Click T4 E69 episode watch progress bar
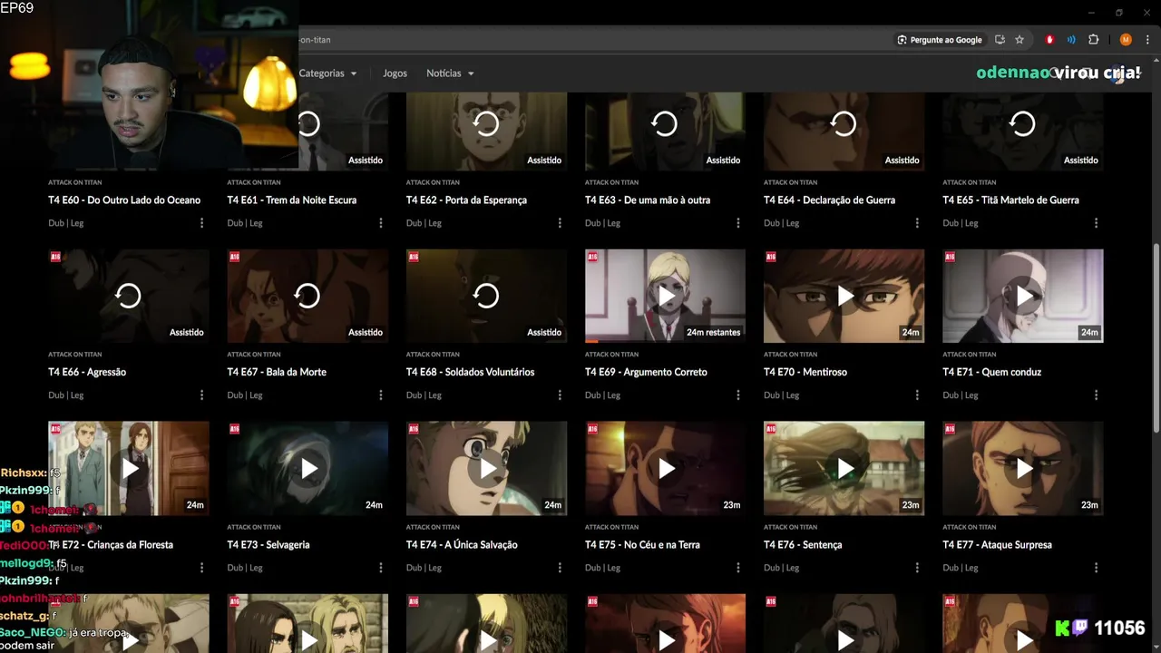 click(665, 342)
